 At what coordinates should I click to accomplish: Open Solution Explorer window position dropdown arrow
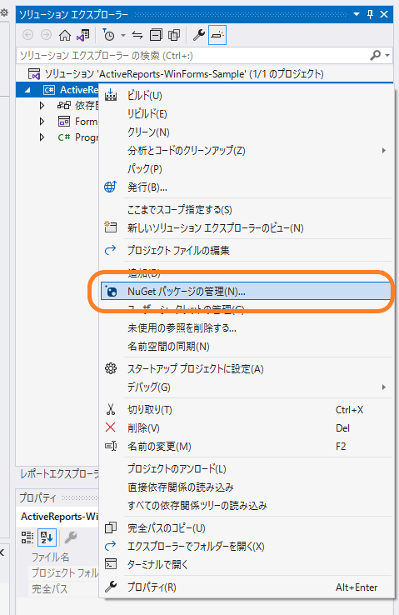coord(357,14)
